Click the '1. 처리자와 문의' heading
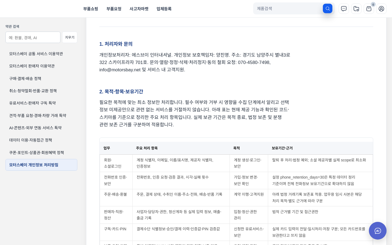Viewport: 392px width, 245px height. [116, 44]
